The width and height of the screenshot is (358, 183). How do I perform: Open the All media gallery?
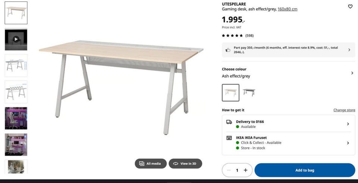(150, 164)
